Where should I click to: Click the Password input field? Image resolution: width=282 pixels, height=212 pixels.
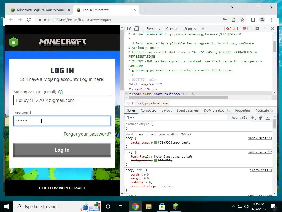pyautogui.click(x=62, y=121)
